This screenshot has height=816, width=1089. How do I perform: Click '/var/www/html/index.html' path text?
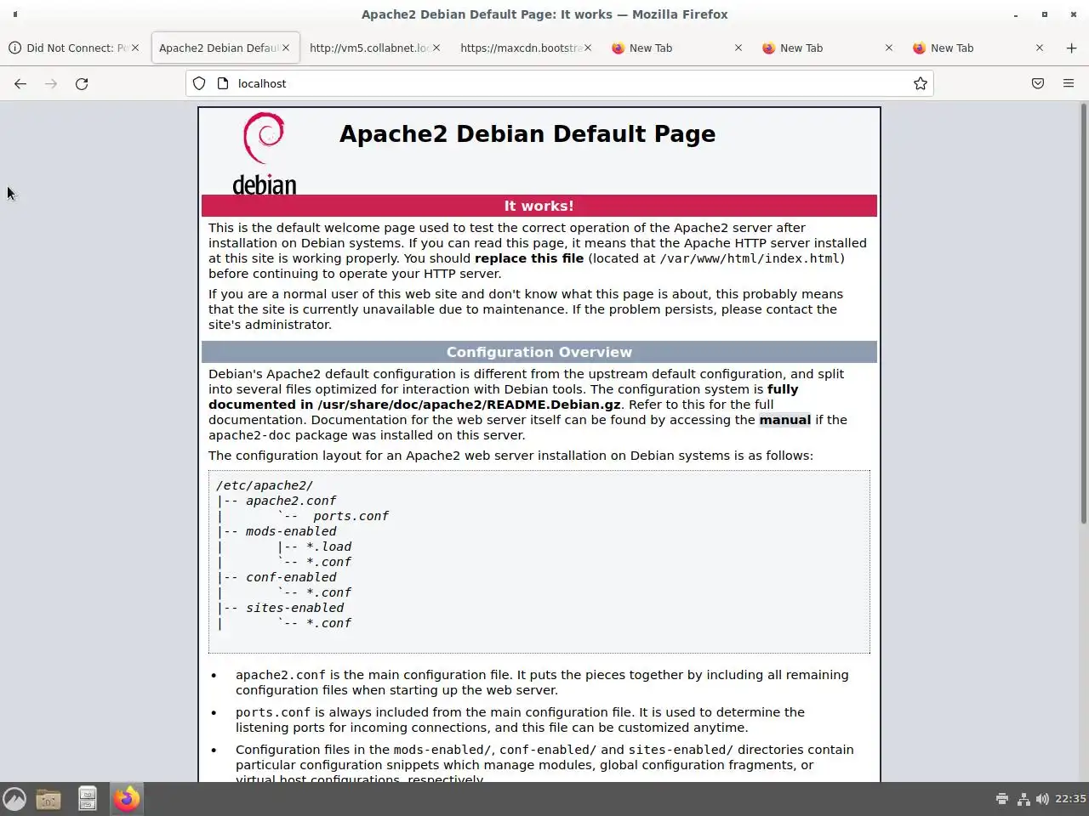750,258
